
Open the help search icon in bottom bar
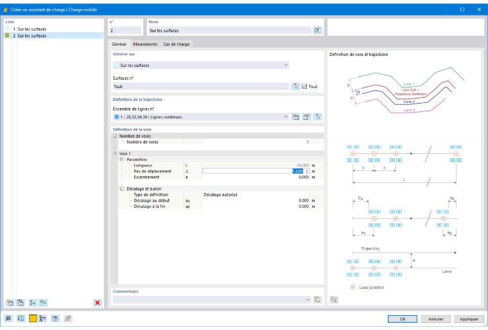pos(8,318)
